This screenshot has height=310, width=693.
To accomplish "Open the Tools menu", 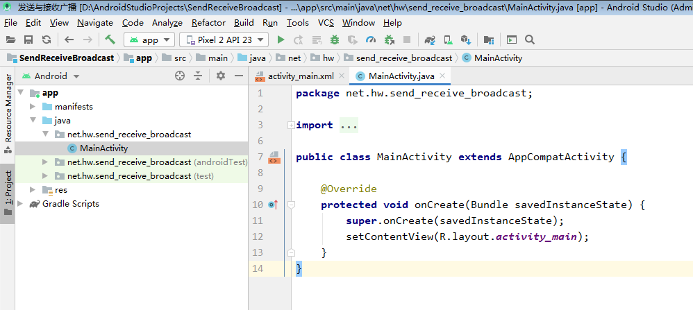I will click(x=298, y=22).
